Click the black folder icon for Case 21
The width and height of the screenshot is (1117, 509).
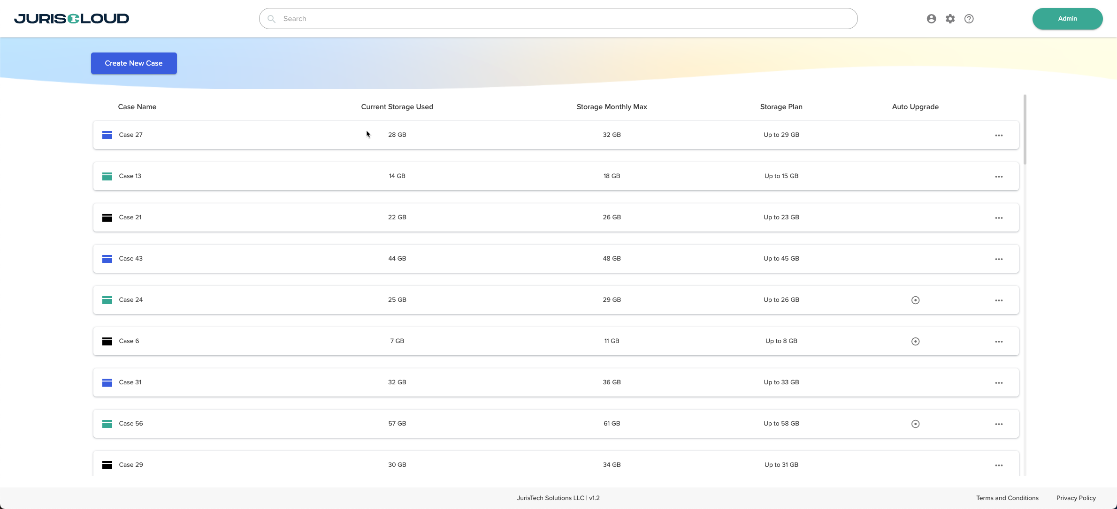[107, 217]
